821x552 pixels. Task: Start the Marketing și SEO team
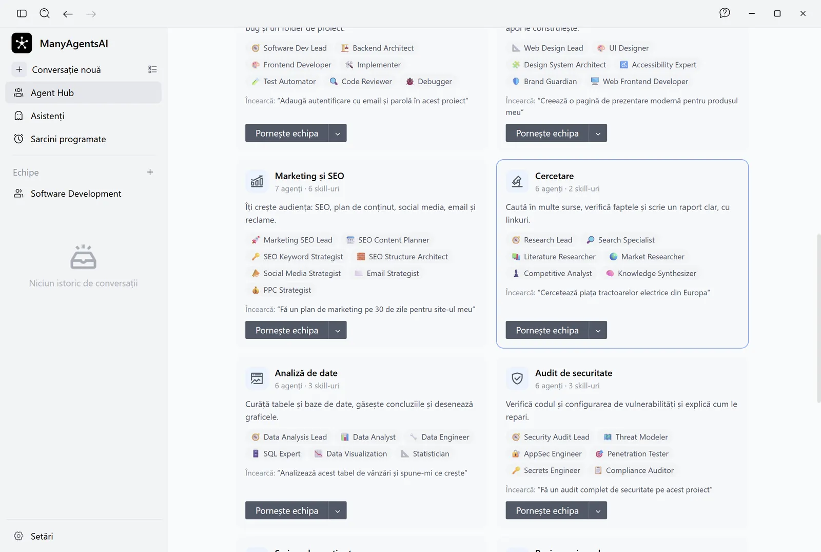[287, 330]
